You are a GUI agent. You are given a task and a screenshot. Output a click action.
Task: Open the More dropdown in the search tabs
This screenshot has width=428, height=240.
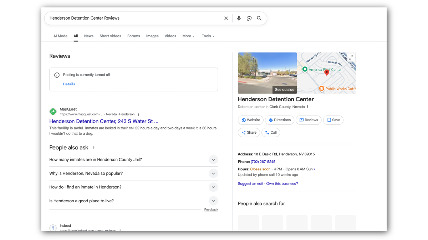[188, 36]
